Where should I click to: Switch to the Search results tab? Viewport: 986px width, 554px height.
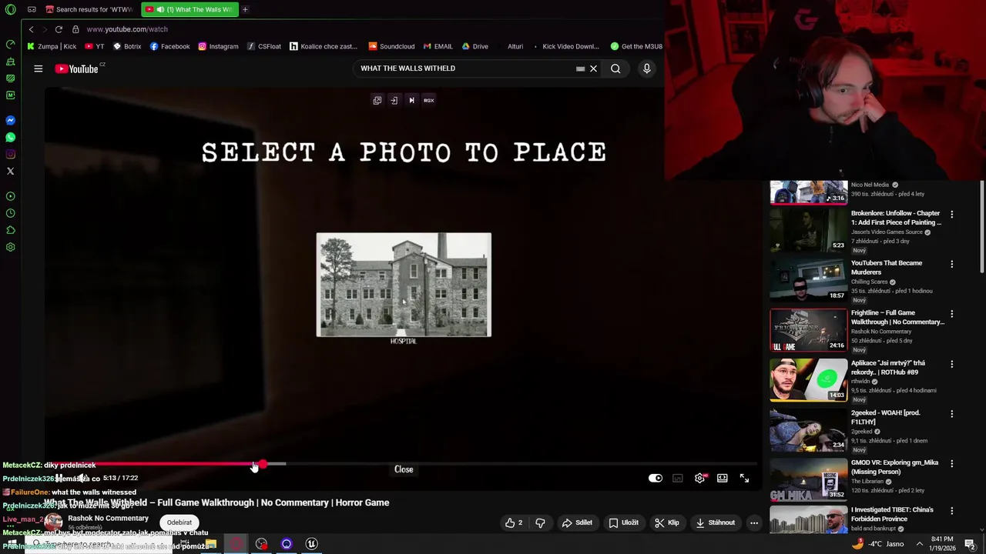(x=89, y=9)
